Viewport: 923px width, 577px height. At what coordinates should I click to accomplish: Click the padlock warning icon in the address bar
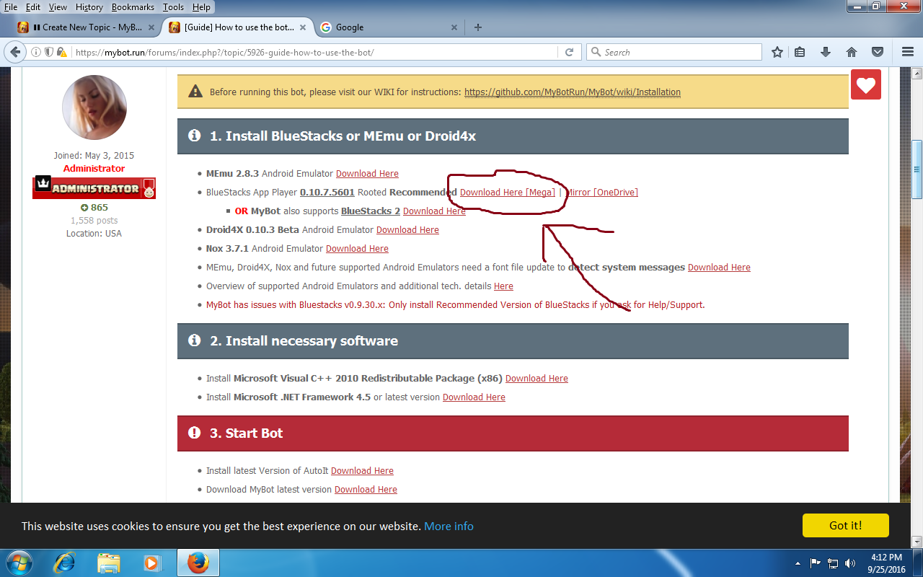click(x=62, y=52)
